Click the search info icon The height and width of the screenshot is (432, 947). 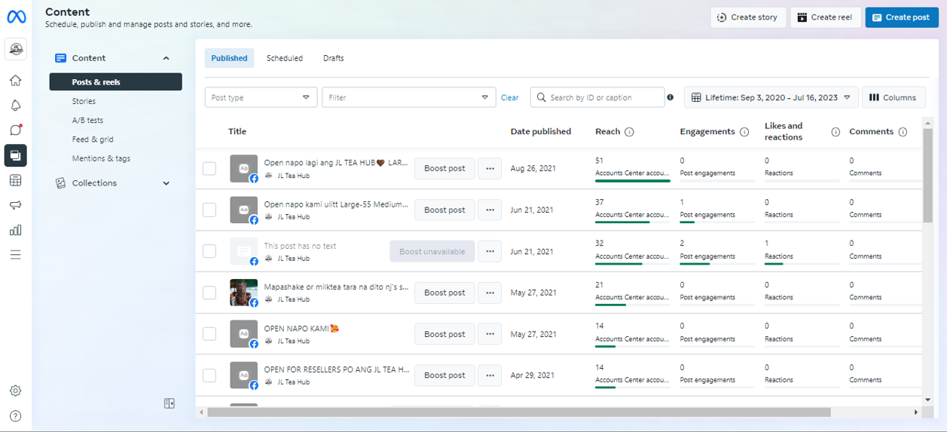pos(671,97)
